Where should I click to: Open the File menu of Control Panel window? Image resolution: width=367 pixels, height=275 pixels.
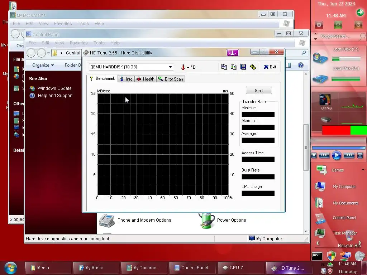[32, 43]
